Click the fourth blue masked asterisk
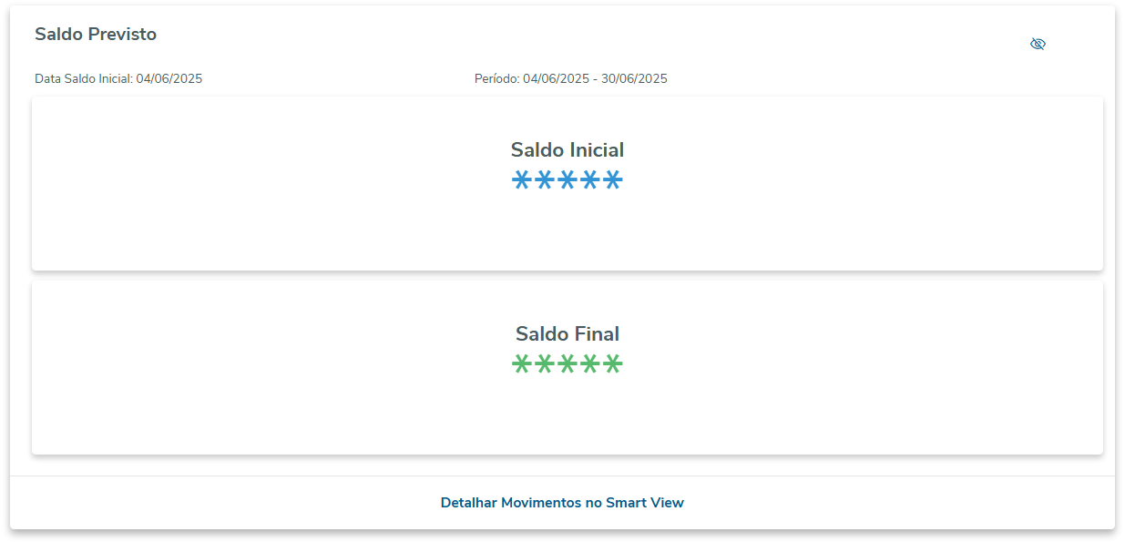 [590, 180]
